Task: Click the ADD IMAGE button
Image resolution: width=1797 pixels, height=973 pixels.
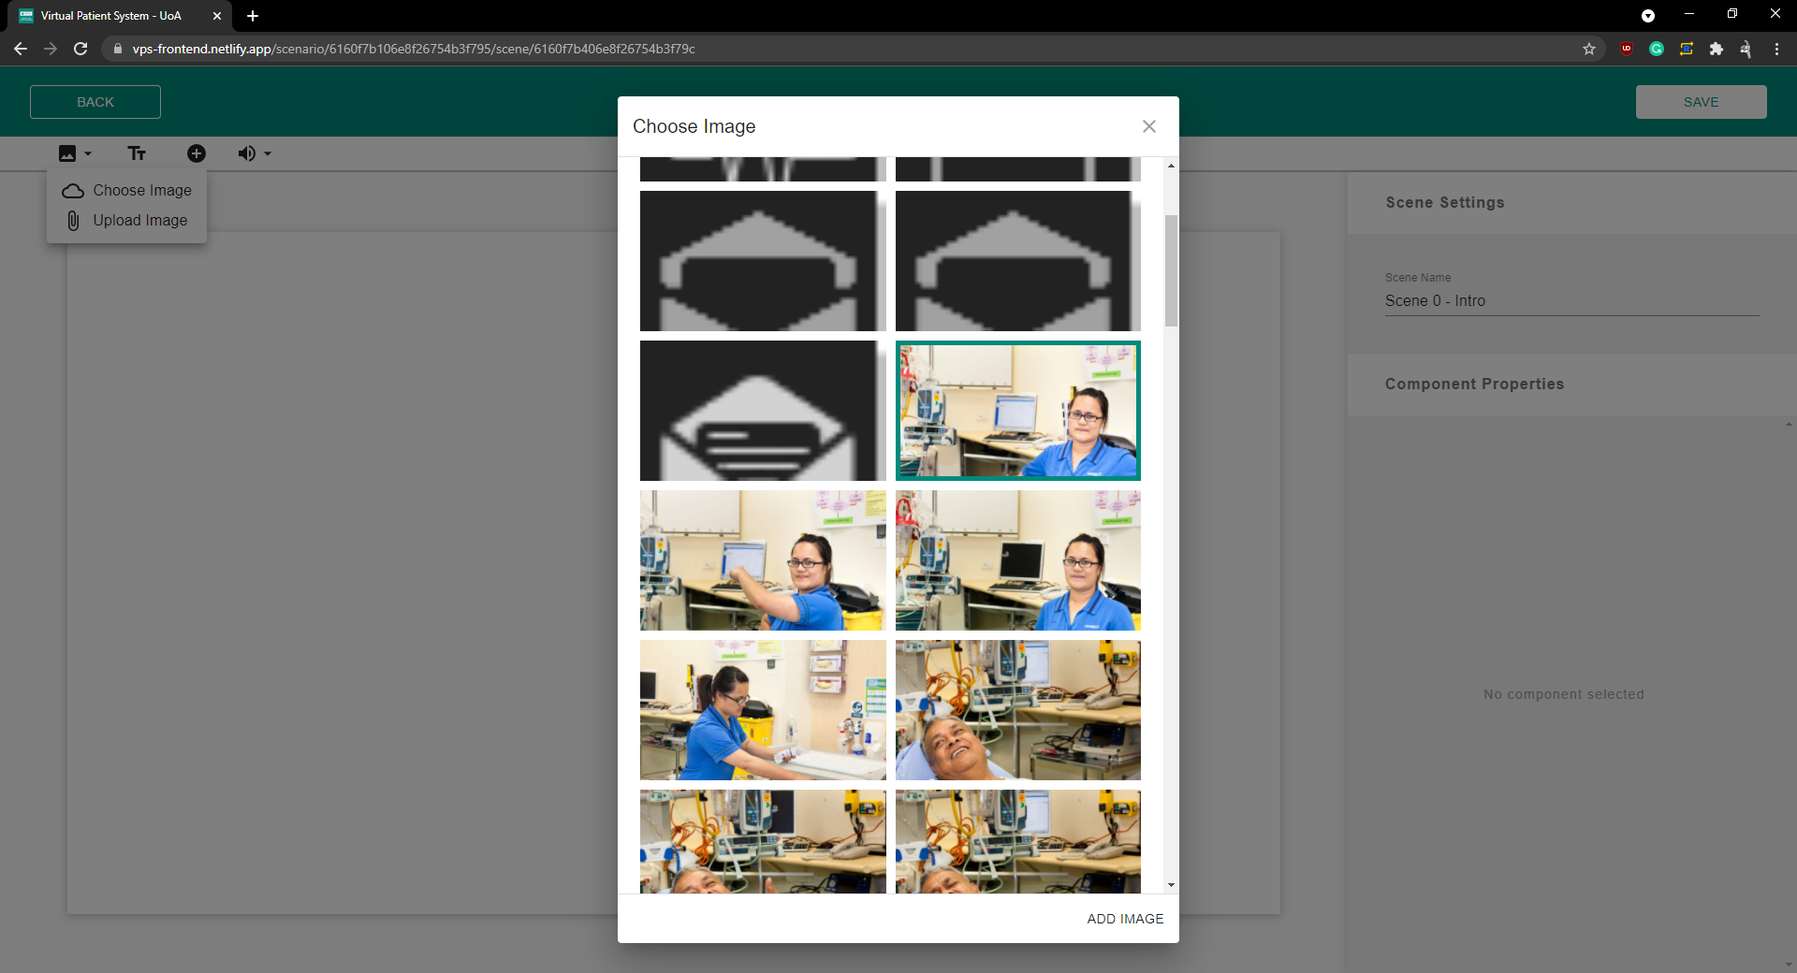Action: click(x=1125, y=919)
